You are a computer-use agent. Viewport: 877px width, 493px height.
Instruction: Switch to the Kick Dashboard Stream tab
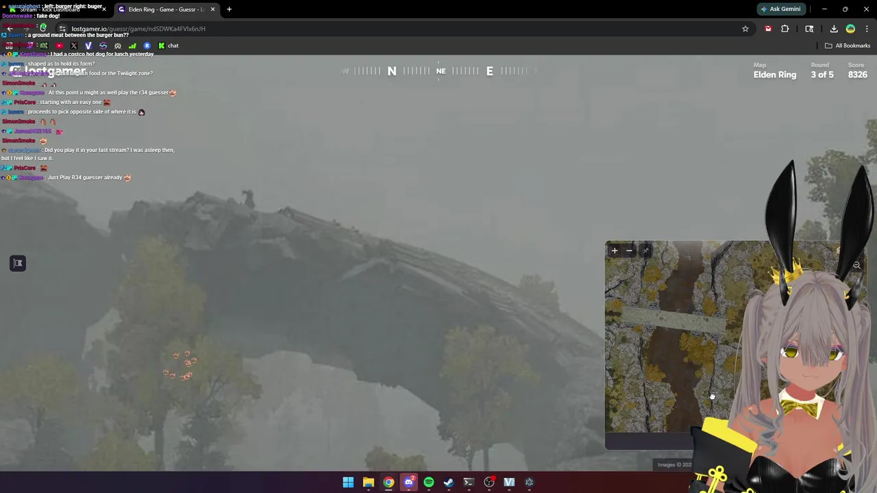pos(58,10)
